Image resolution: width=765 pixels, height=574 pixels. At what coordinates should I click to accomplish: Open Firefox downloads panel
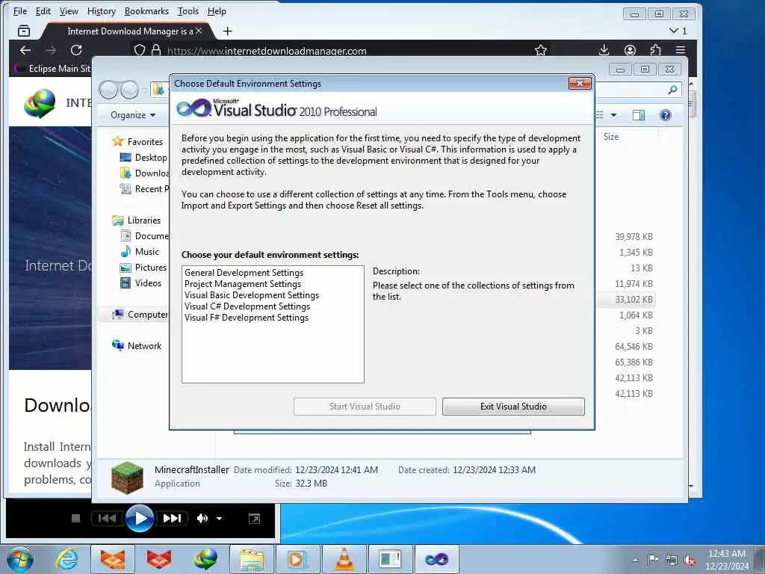[604, 50]
